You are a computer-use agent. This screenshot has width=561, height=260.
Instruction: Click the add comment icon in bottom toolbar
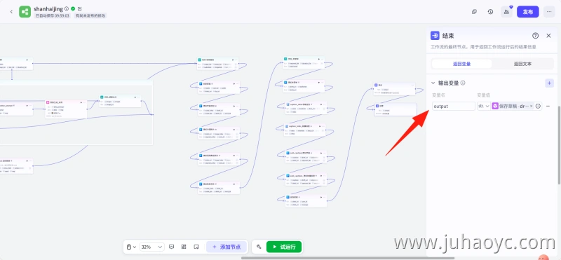[171, 247]
